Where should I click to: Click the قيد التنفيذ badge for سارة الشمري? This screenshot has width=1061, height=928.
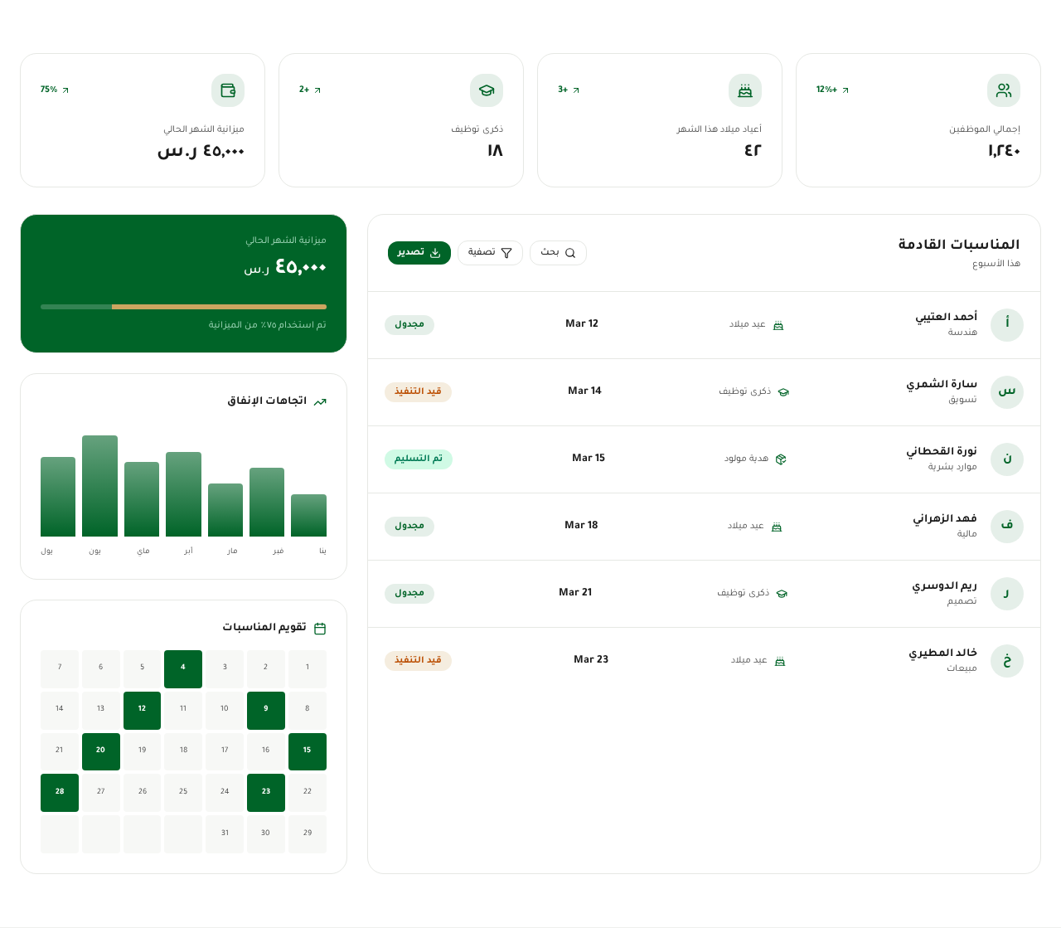coord(418,391)
